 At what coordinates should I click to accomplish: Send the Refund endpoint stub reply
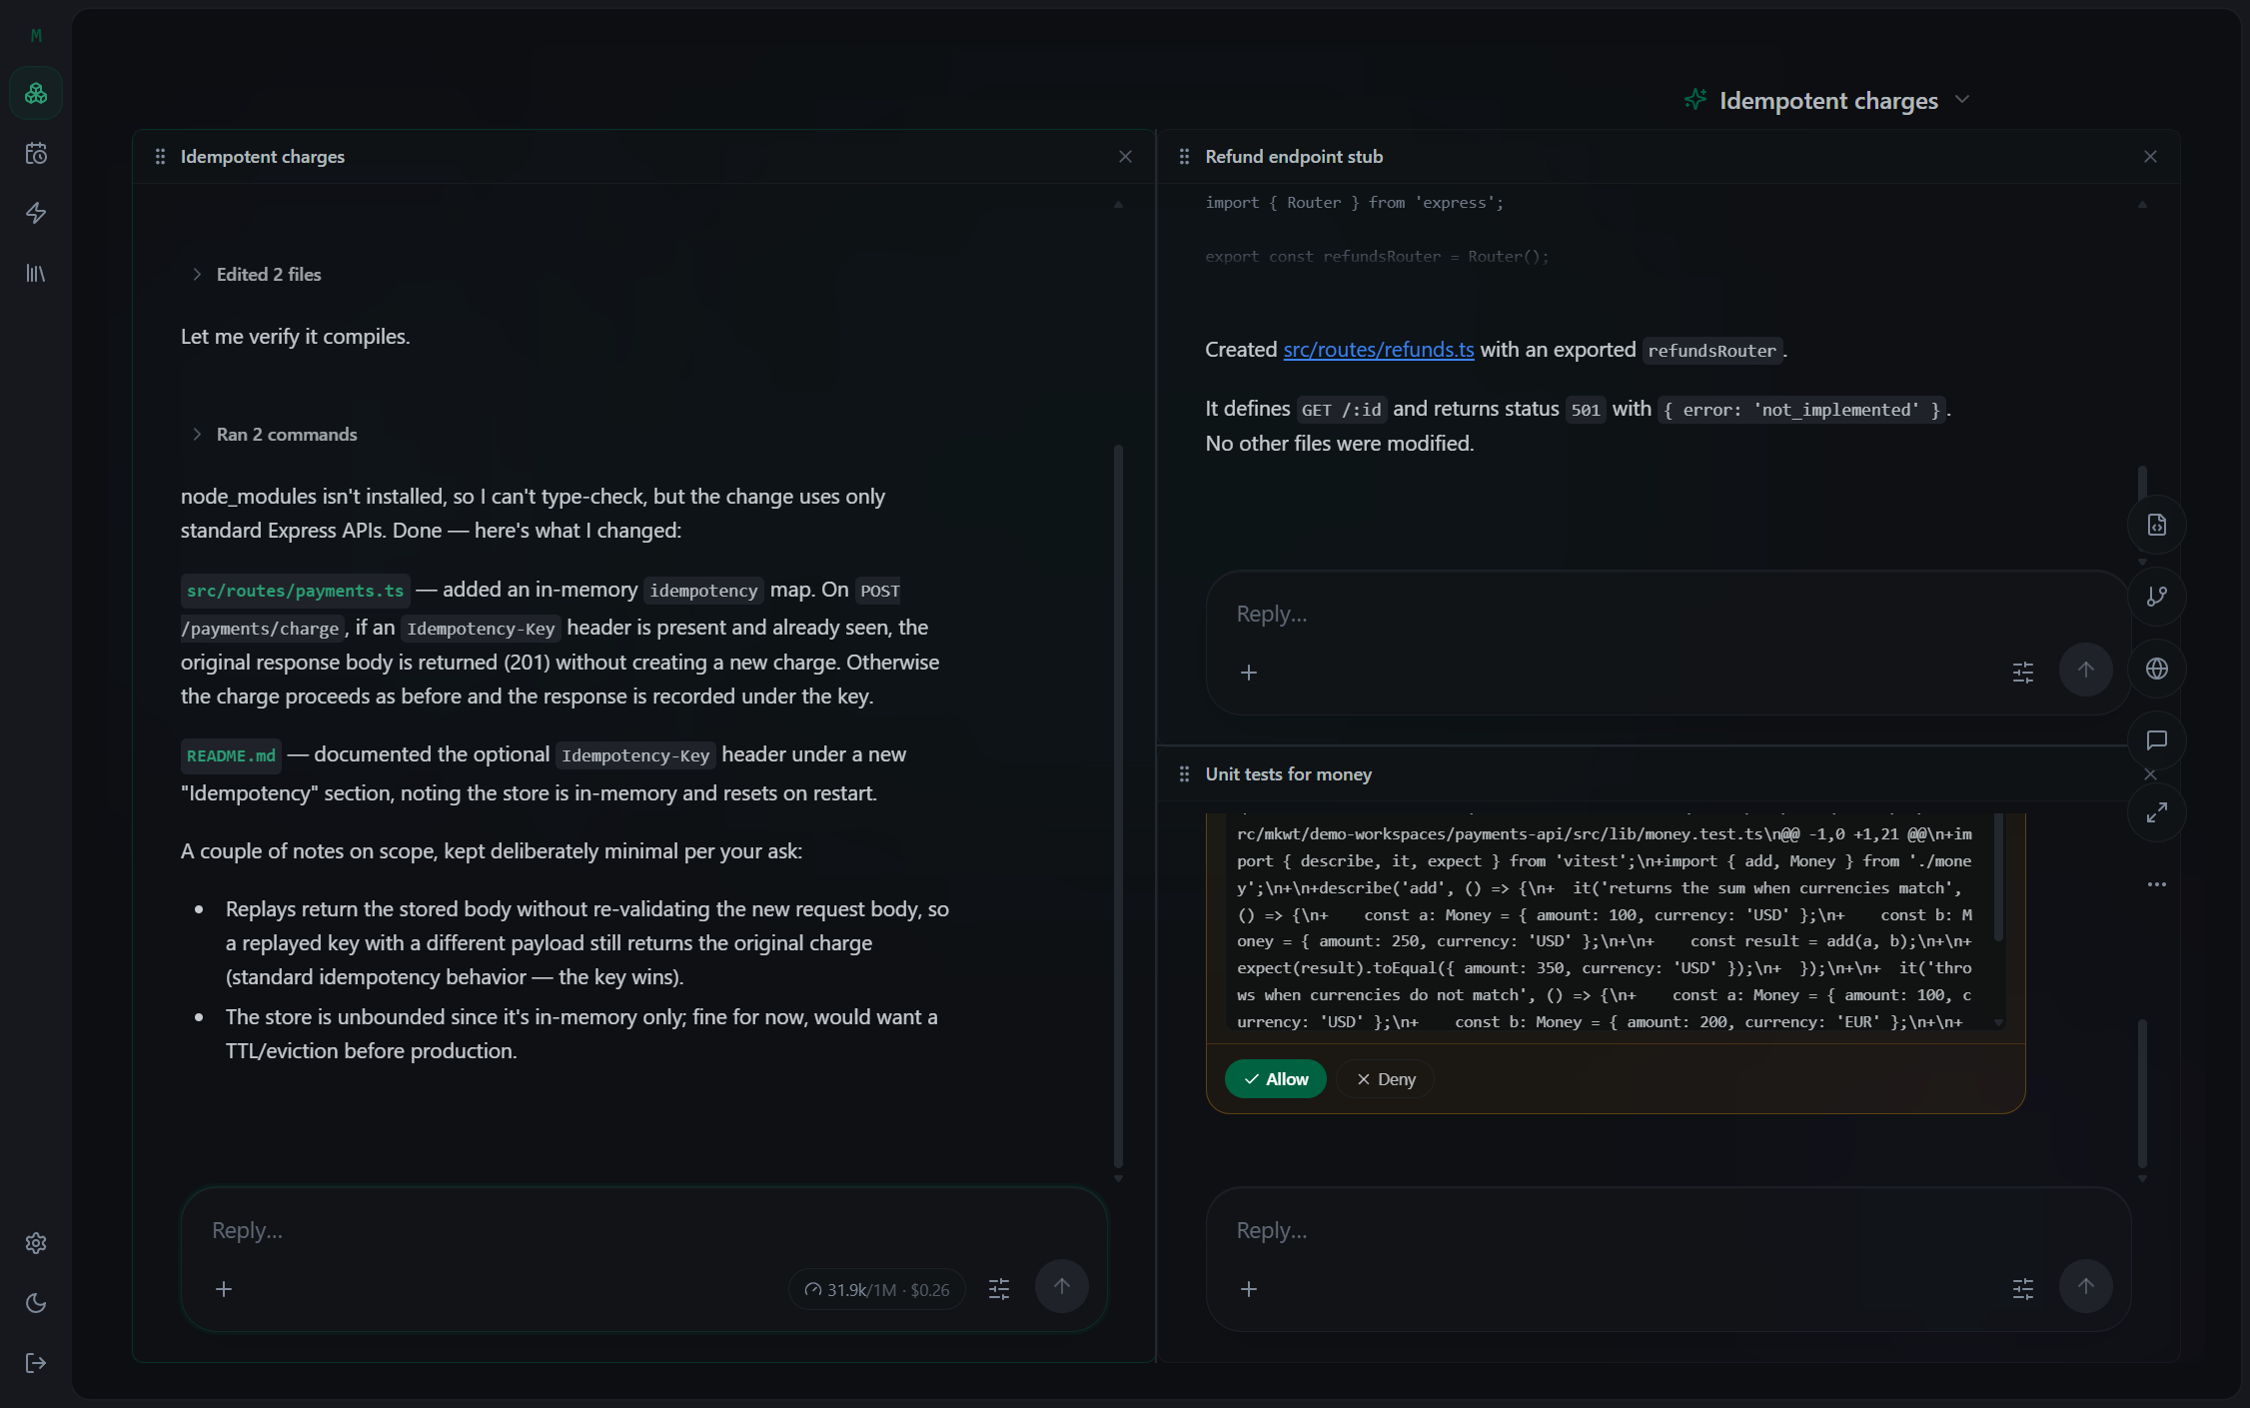(x=2086, y=670)
